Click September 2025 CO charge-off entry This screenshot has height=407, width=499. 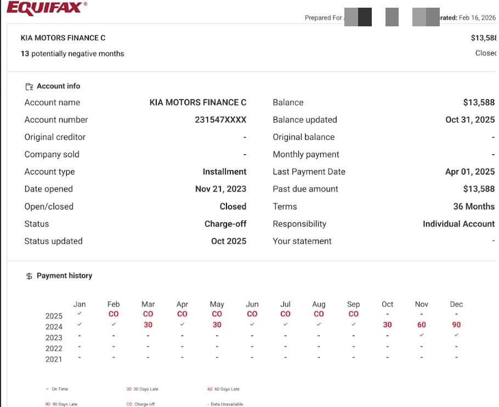pos(354,314)
